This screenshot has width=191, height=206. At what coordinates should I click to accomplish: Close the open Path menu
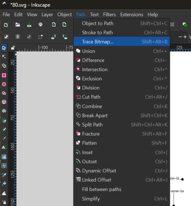point(81,15)
